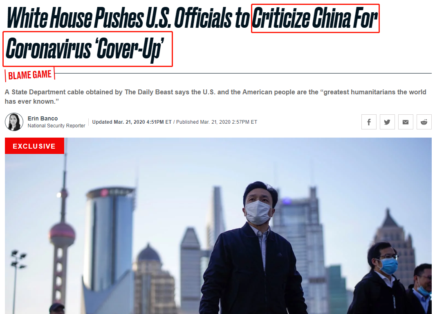Open Erin Banco's circular author avatar

[x=14, y=122]
